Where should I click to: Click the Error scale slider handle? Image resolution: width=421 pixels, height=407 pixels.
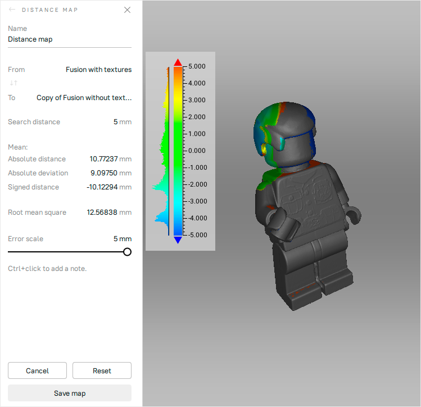pos(127,252)
